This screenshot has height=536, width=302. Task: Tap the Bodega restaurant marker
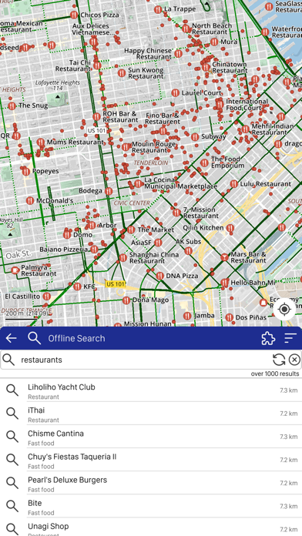tap(109, 191)
